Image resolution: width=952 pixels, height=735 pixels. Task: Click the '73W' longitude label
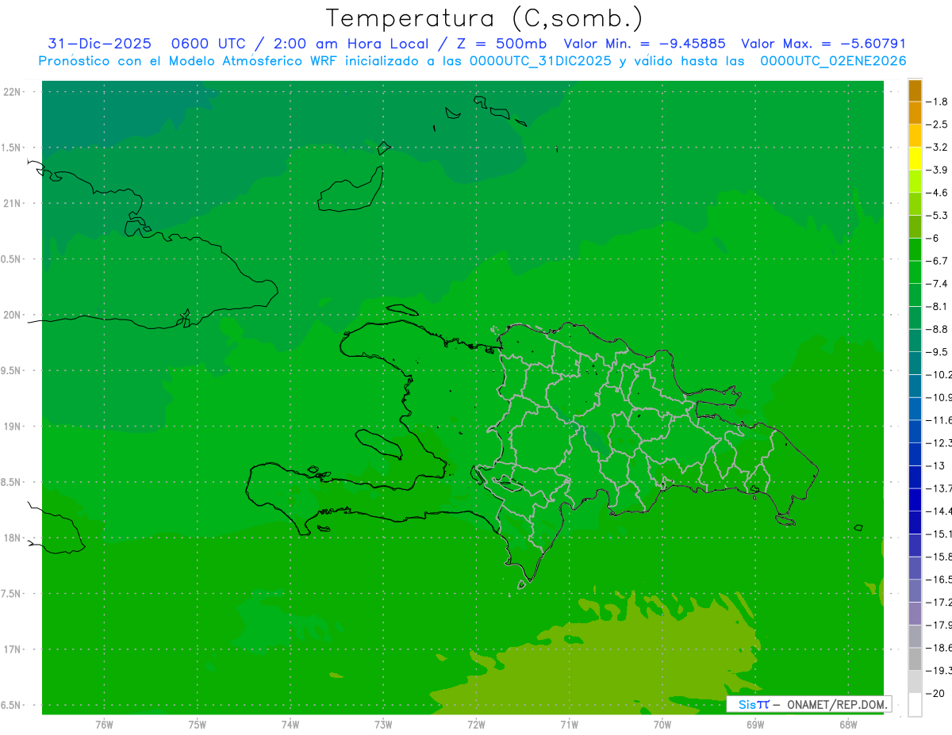click(x=383, y=725)
